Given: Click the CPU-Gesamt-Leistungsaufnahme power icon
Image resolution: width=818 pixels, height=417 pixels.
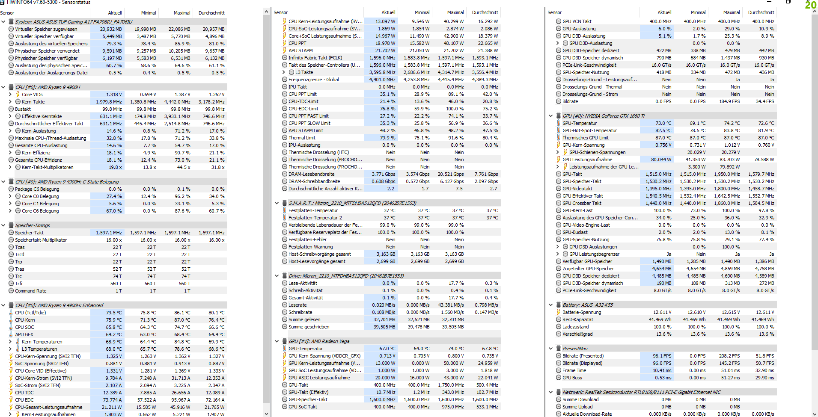Looking at the screenshot, I should tap(11, 407).
